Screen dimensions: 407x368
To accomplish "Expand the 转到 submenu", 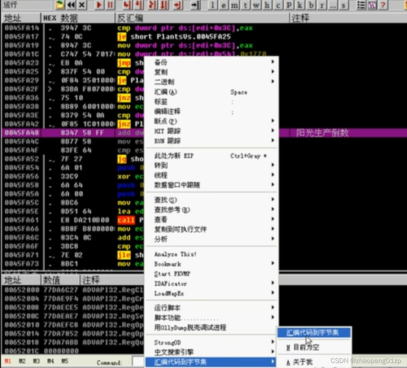I will click(x=211, y=165).
